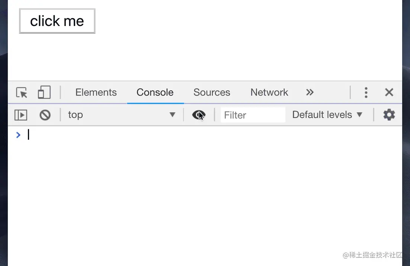Activate the inspect element picker icon
Viewport: 410px width, 266px height.
(22, 93)
